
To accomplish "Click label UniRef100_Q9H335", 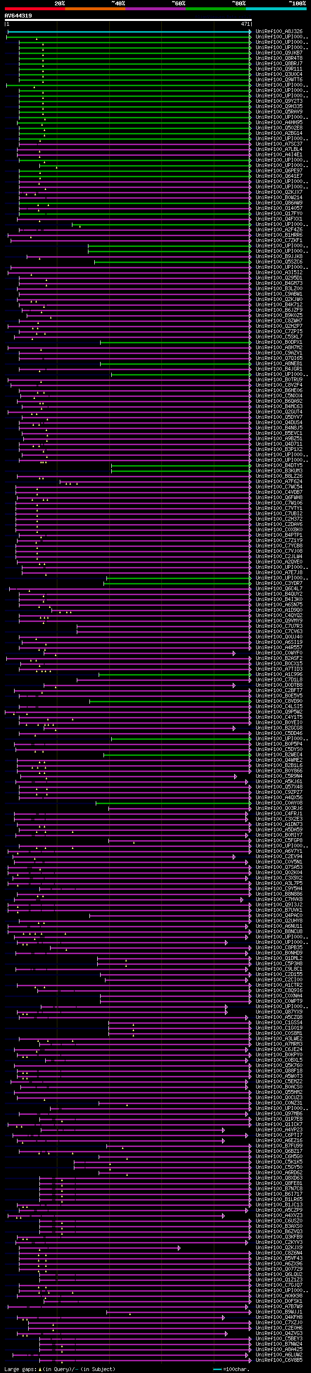I will [278, 107].
